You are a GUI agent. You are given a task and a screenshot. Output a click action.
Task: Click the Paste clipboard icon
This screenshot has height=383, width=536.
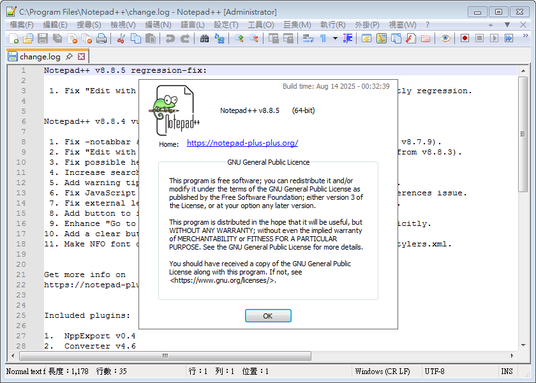[x=151, y=38]
